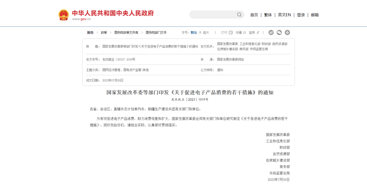Go to 政策 breadcrumb
The width and height of the screenshot is (367, 184).
tap(104, 33)
